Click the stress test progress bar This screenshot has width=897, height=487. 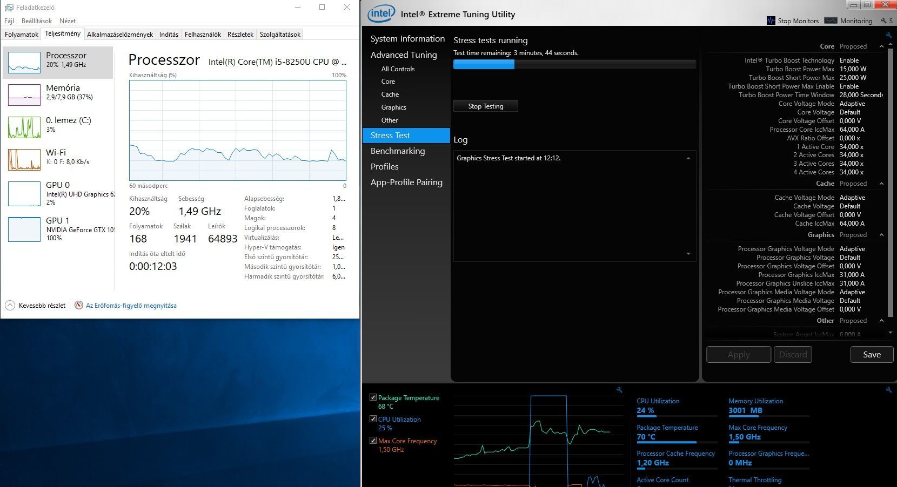tap(574, 64)
